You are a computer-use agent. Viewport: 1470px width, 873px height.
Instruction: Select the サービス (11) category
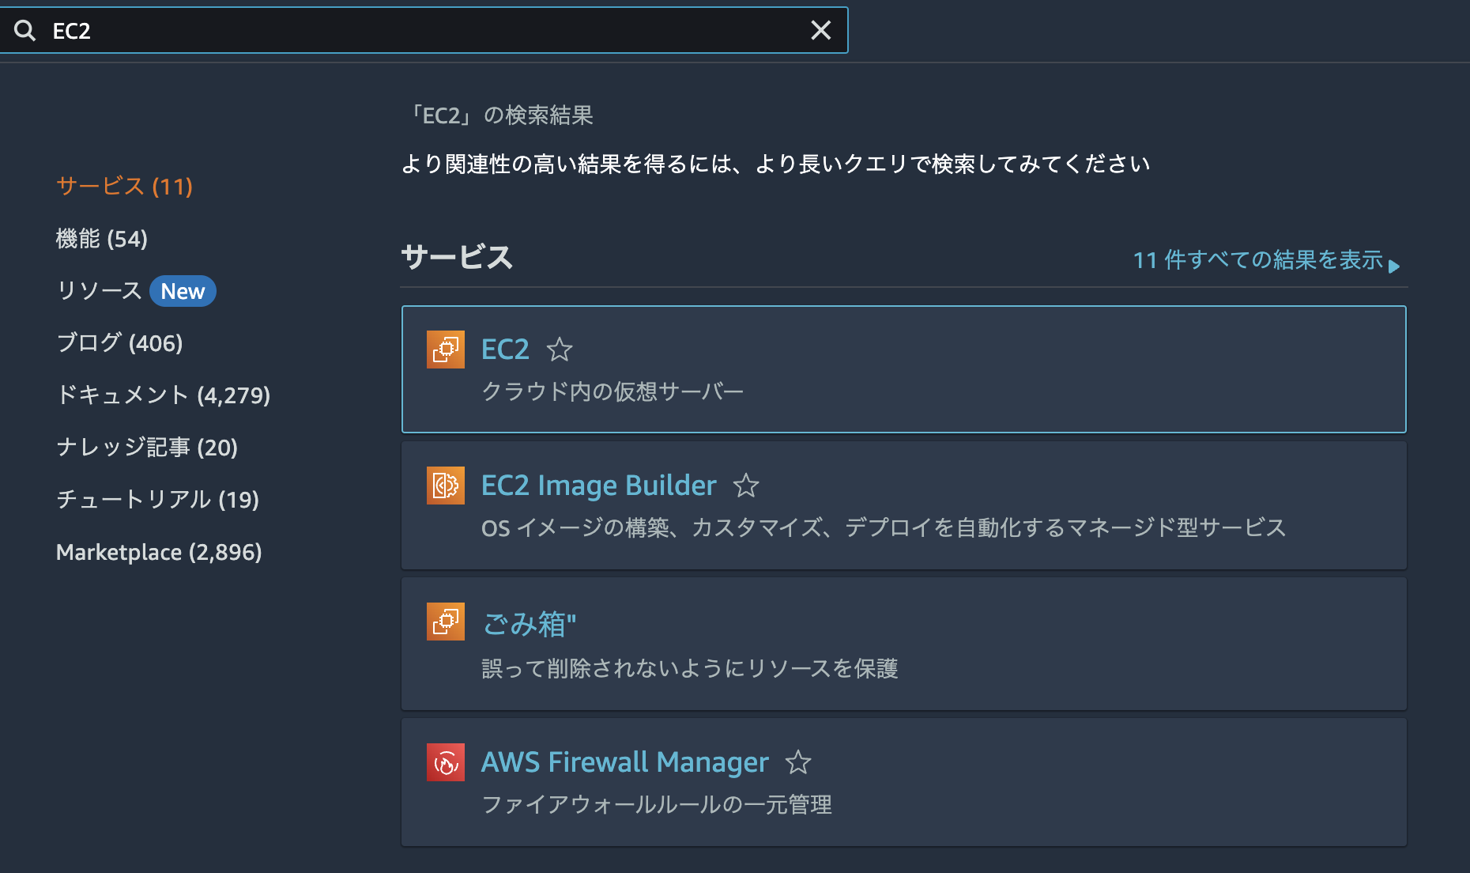(x=125, y=187)
